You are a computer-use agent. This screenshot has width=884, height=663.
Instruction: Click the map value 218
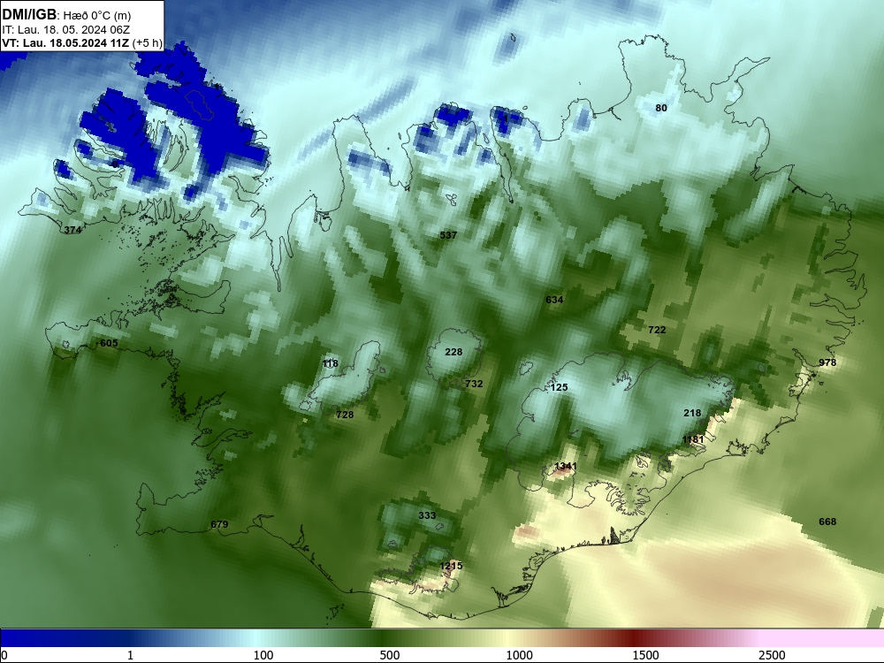coord(692,413)
